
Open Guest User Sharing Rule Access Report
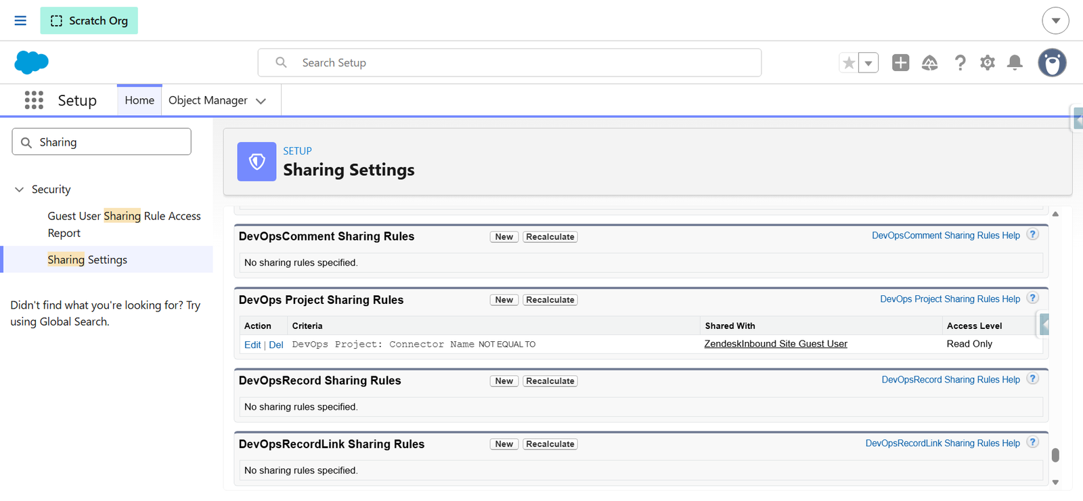point(124,224)
